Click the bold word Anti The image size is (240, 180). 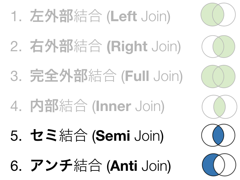(123, 166)
